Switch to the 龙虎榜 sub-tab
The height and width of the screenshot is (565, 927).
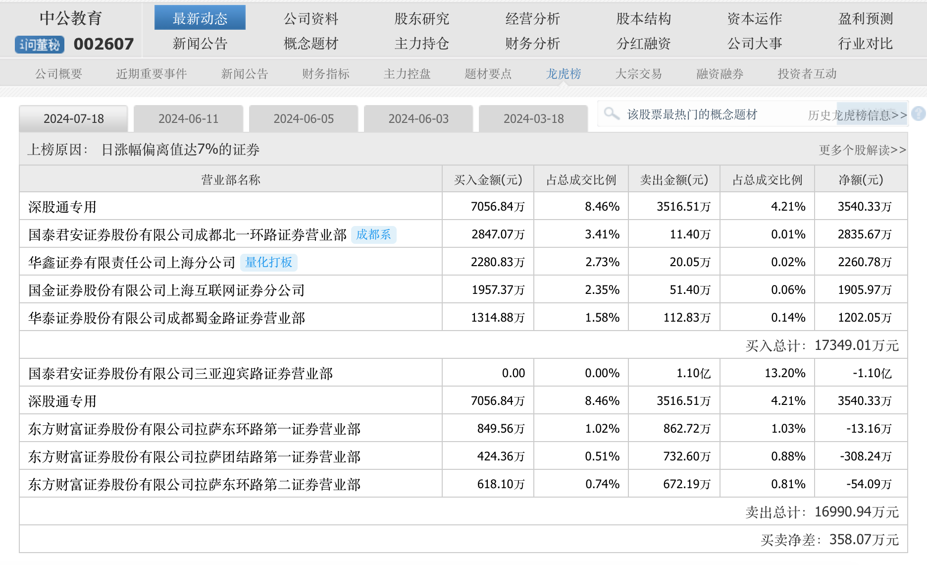coord(563,74)
